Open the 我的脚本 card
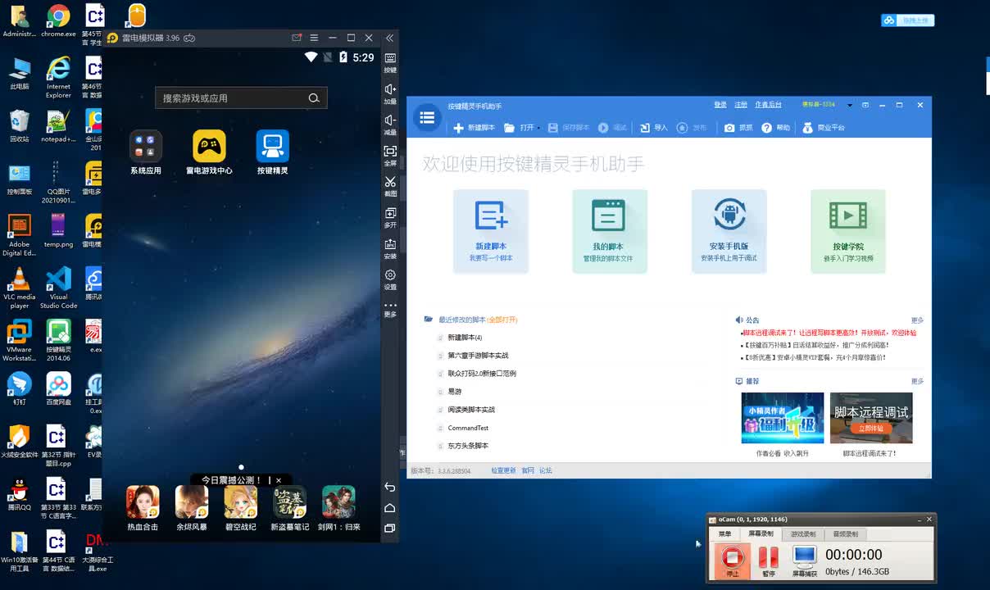 (x=610, y=231)
